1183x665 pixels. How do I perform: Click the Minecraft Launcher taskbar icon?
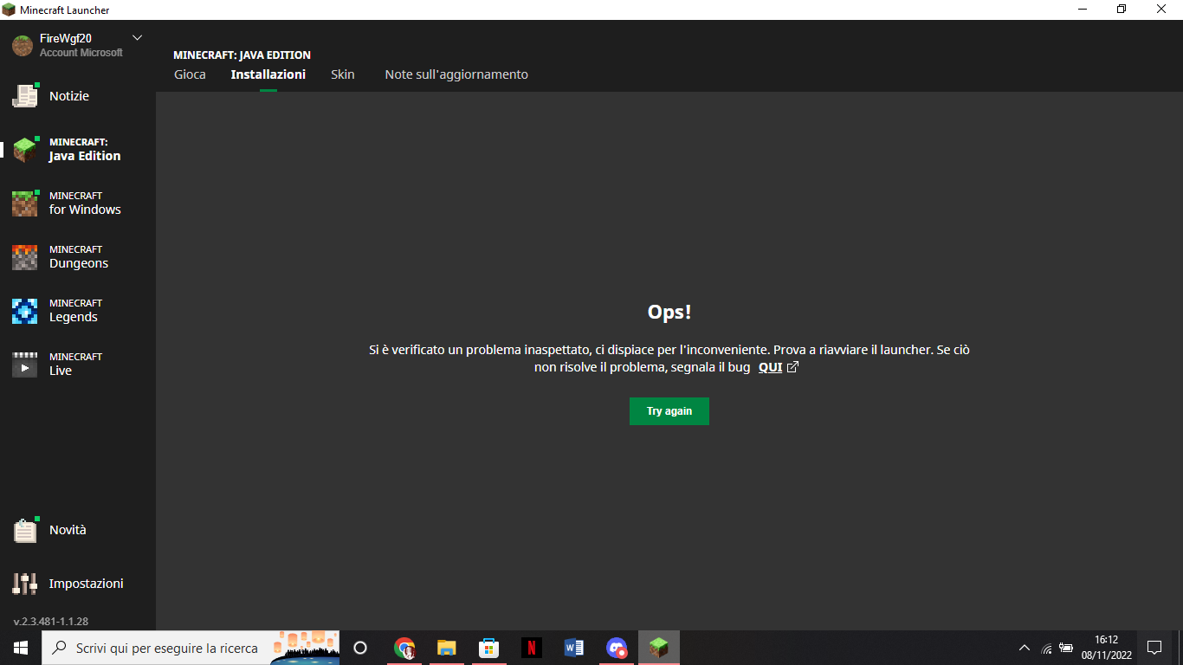(x=659, y=648)
